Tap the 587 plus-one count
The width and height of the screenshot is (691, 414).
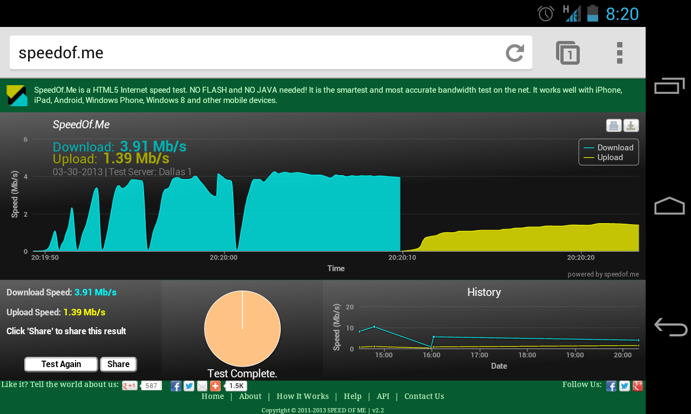click(x=151, y=386)
